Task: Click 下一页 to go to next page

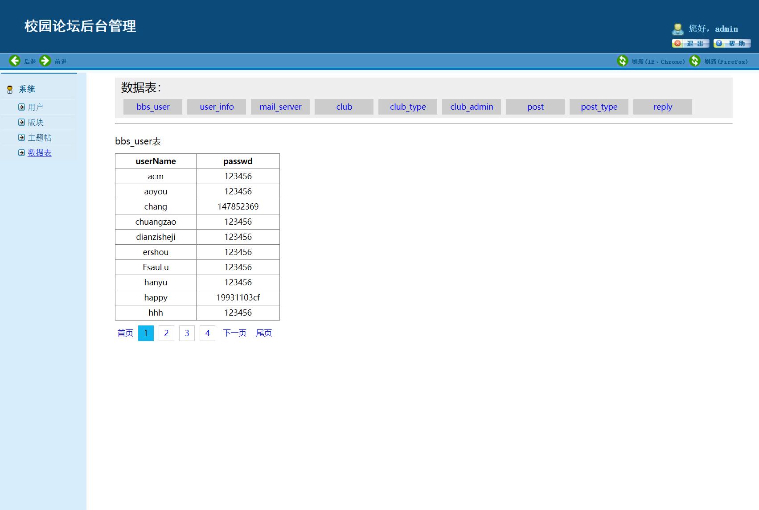Action: (x=234, y=333)
